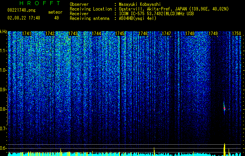Click the date stamp 02.08.22 17:40
This screenshot has height=156, width=245.
point(24,18)
